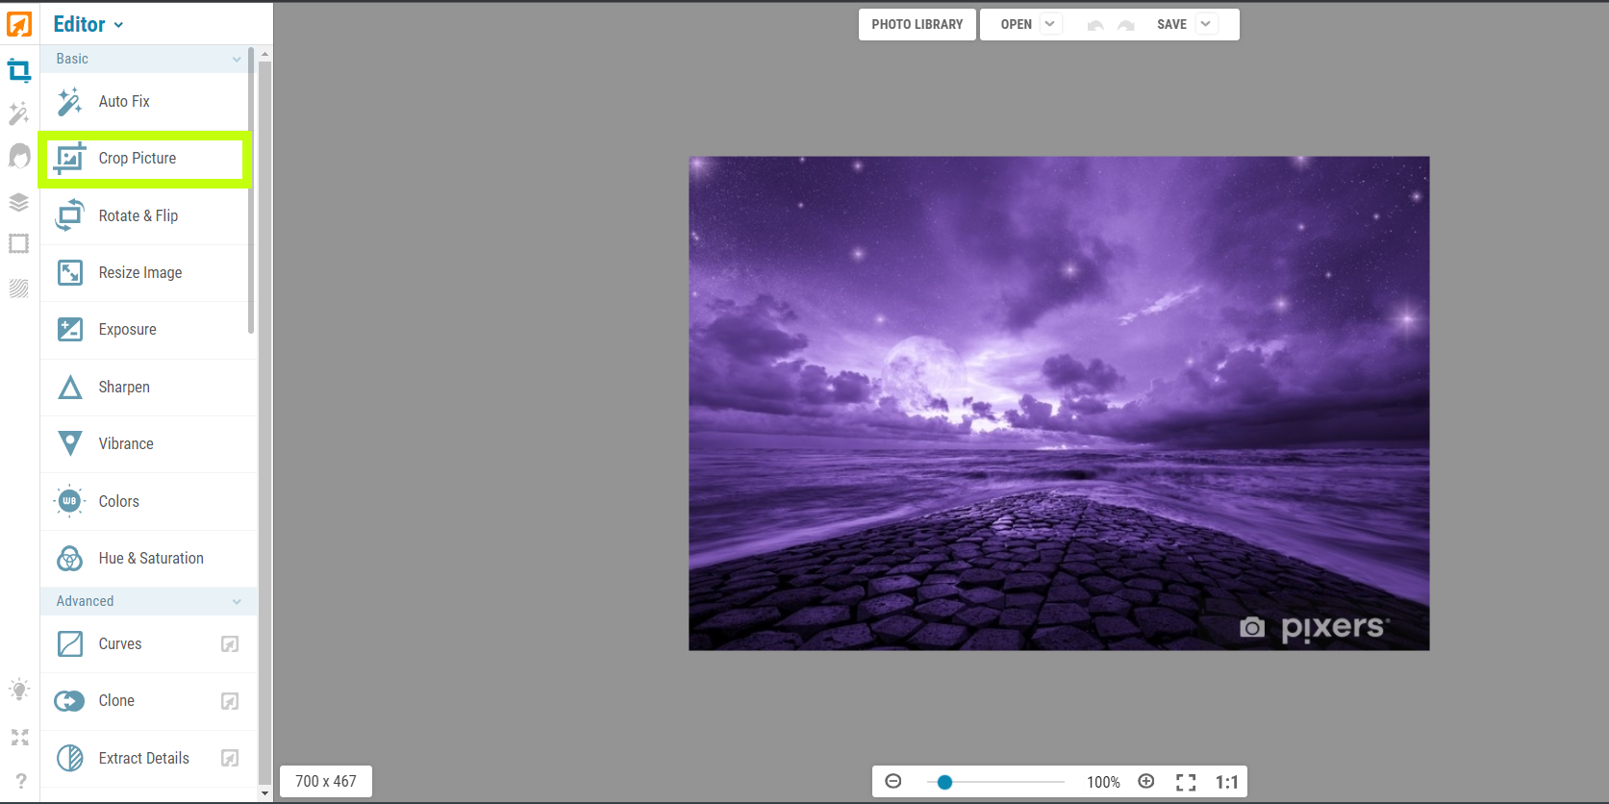Select Rotate & Flip tool
The height and width of the screenshot is (804, 1609).
pos(148,215)
